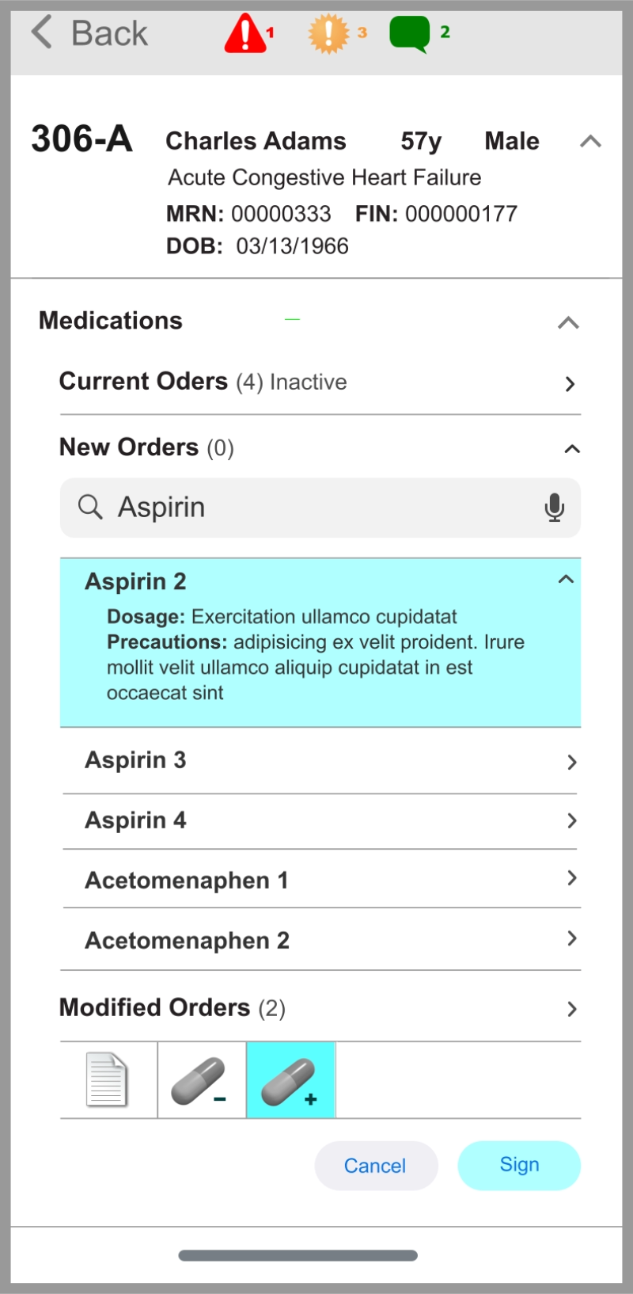This screenshot has width=633, height=1294.
Task: Open the green chat messages icon
Action: 410,34
